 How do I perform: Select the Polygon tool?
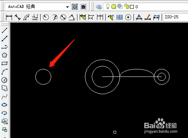5,55
